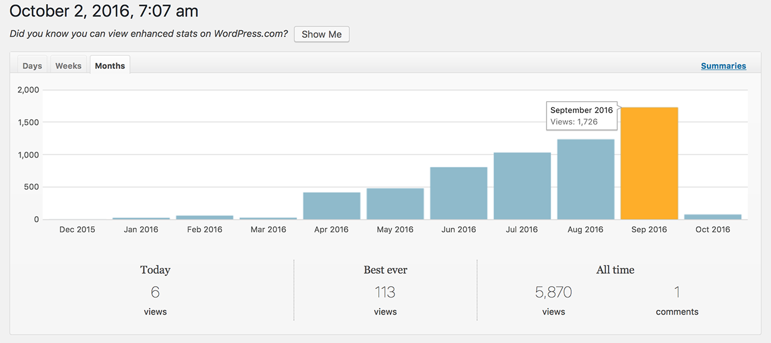Viewport: 771px width, 343px height.
Task: Click the Apr 2016 axis label
Action: (332, 230)
